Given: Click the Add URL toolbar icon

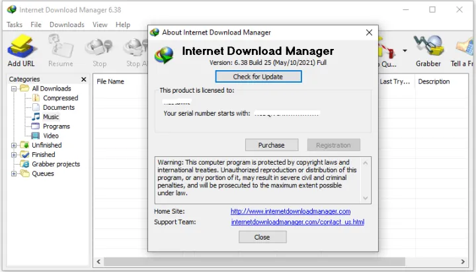Looking at the screenshot, I should point(21,50).
